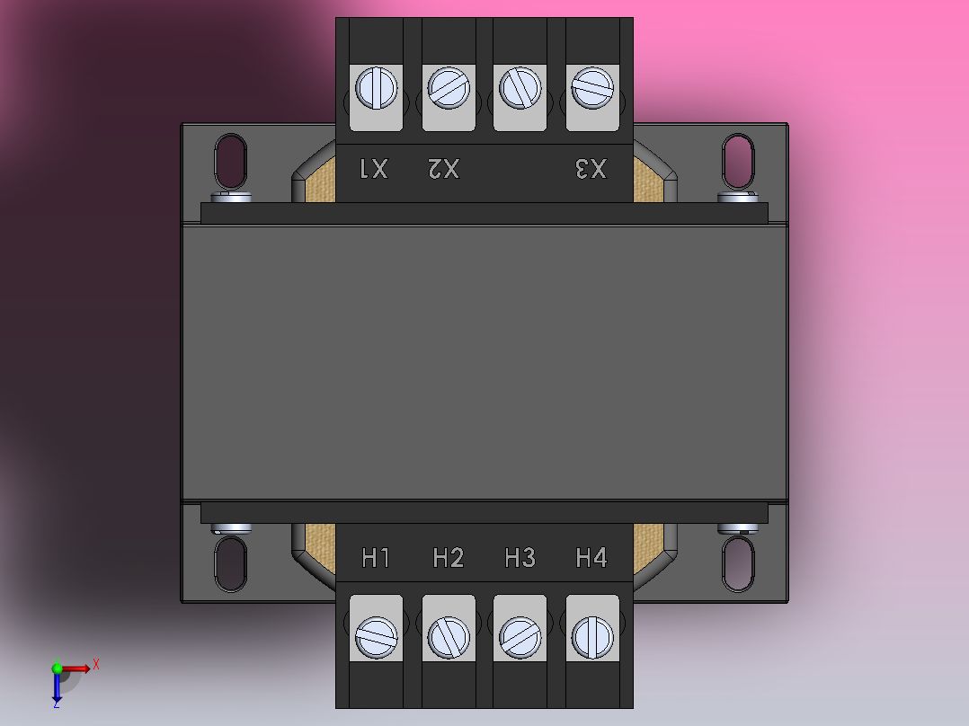This screenshot has height=726, width=969.
Task: Select the H1 terminal label text
Action: click(x=376, y=558)
